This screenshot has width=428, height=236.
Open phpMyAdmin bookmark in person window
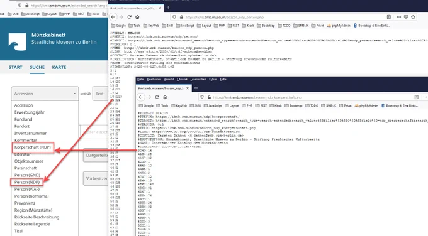pyautogui.click(x=339, y=26)
